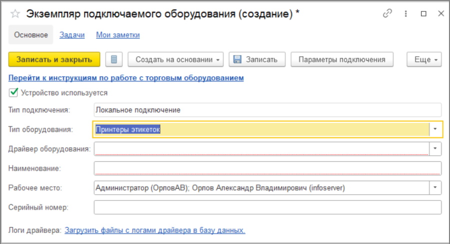Open the Создать на основании dropdown
This screenshot has width=450, height=244.
[175, 59]
